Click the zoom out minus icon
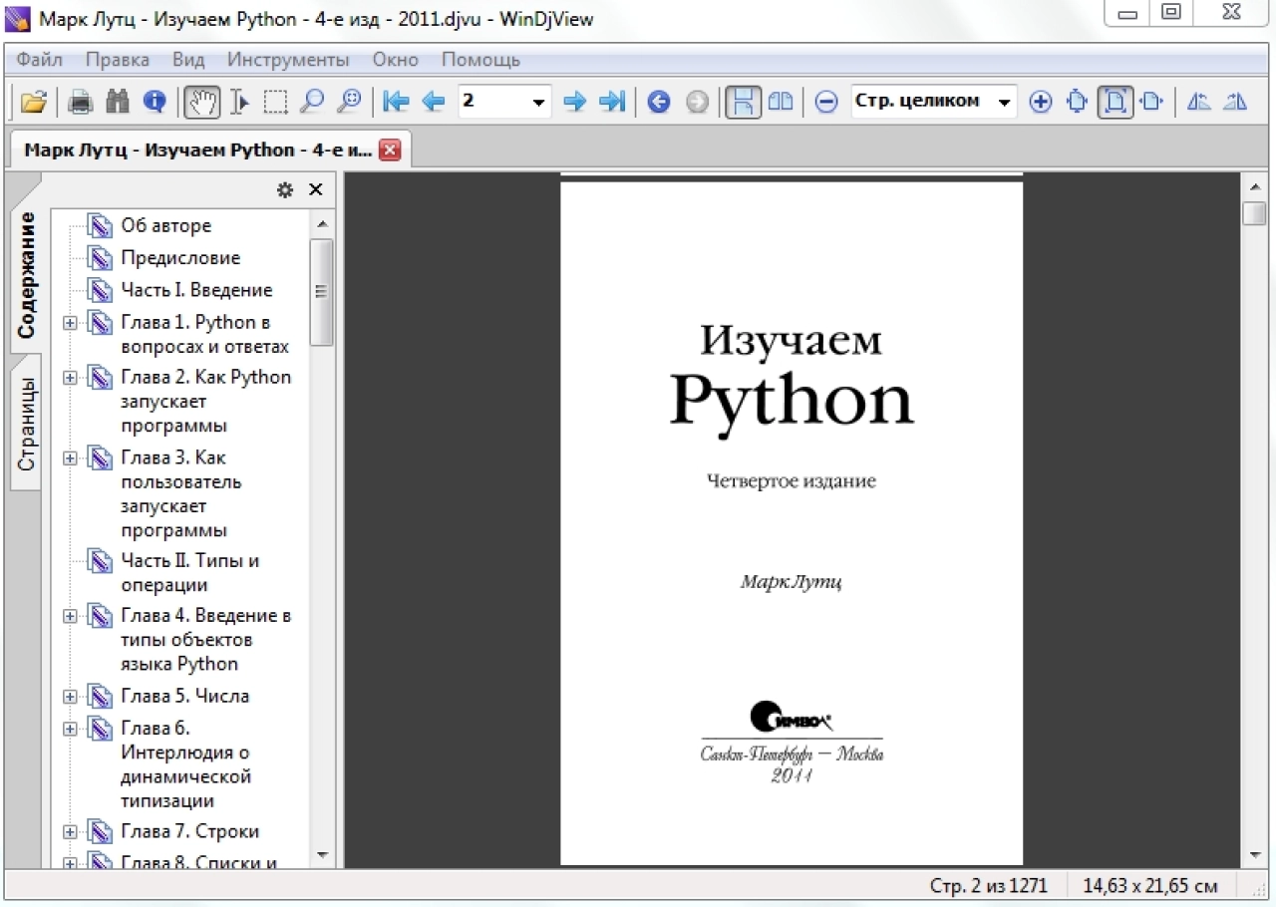This screenshot has width=1276, height=907. [x=826, y=101]
